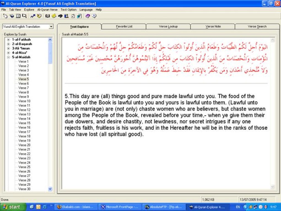Expand the 1-al-Fatihah surah node
This screenshot has height=211, width=281.
pyautogui.click(x=8, y=40)
